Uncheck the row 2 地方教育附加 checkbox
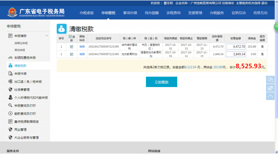This screenshot has width=278, height=154. tap(71, 54)
